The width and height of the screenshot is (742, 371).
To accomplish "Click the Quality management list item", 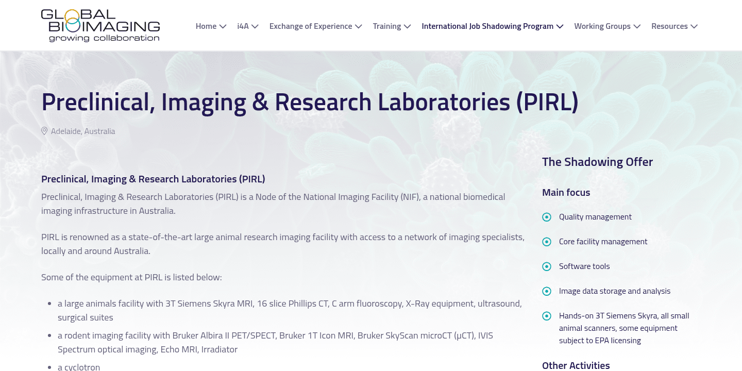I will [x=595, y=217].
